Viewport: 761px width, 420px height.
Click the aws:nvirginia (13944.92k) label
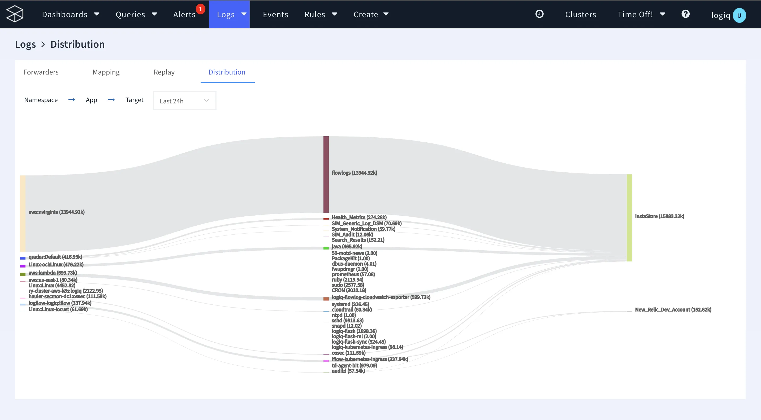[x=57, y=212]
